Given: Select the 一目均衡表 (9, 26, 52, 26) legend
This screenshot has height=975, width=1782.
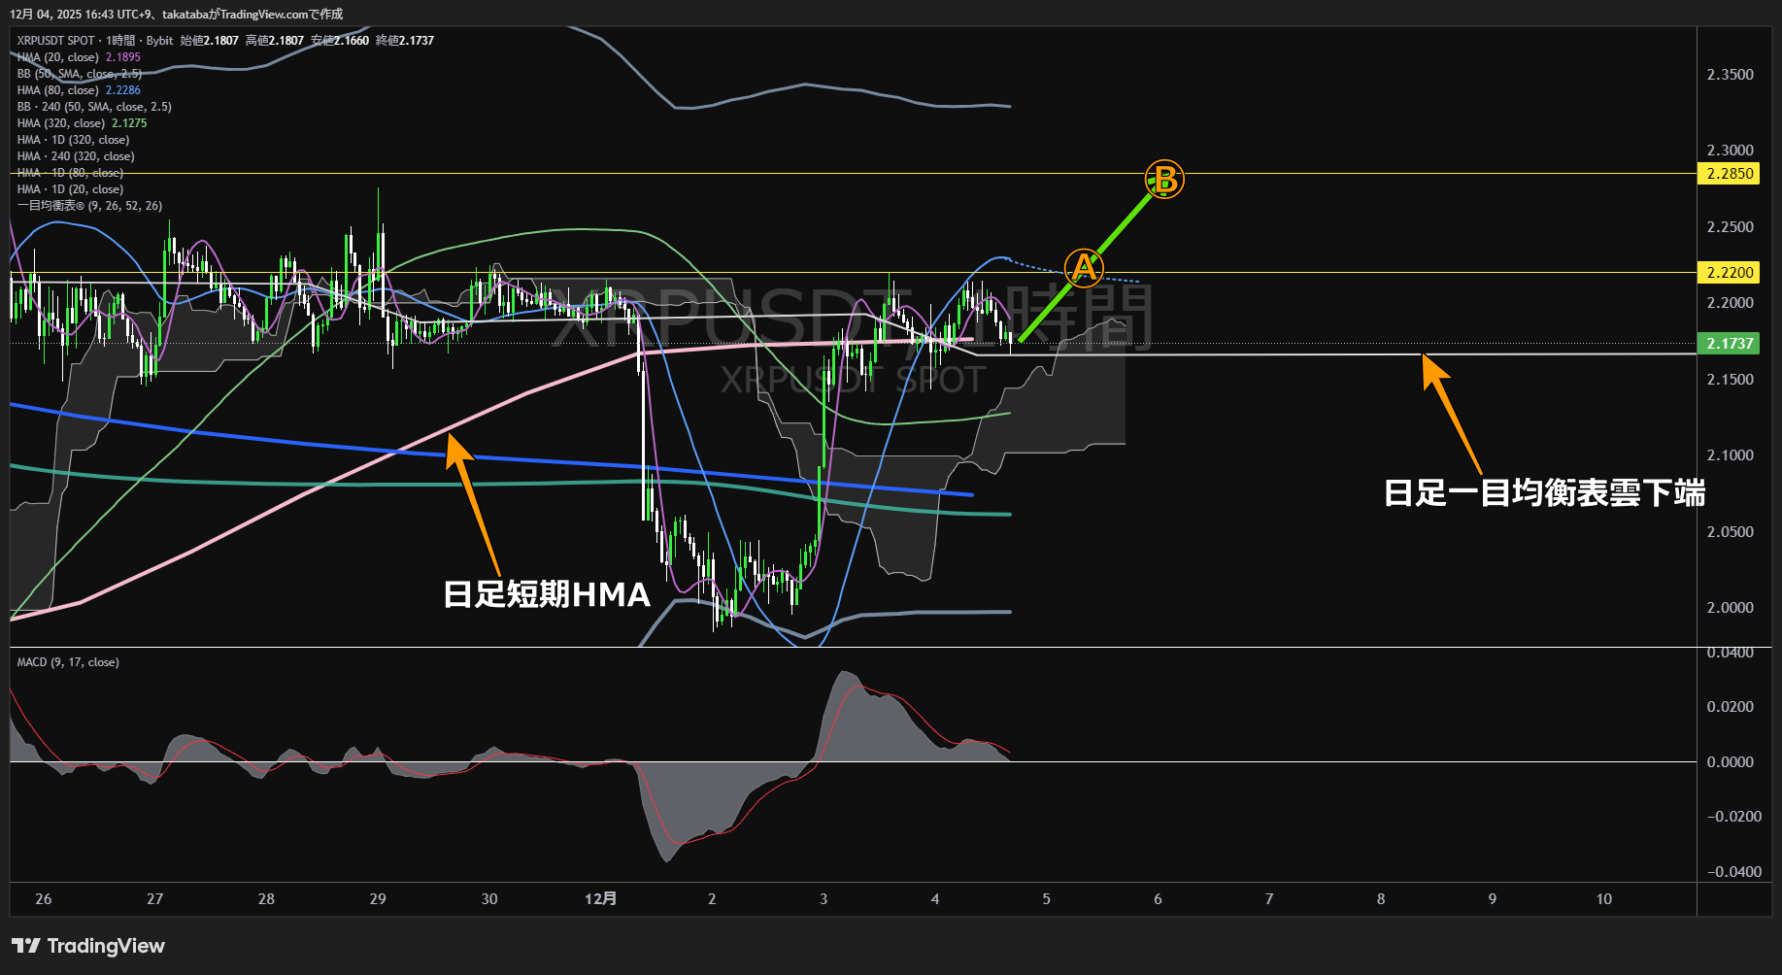Looking at the screenshot, I should [x=89, y=206].
